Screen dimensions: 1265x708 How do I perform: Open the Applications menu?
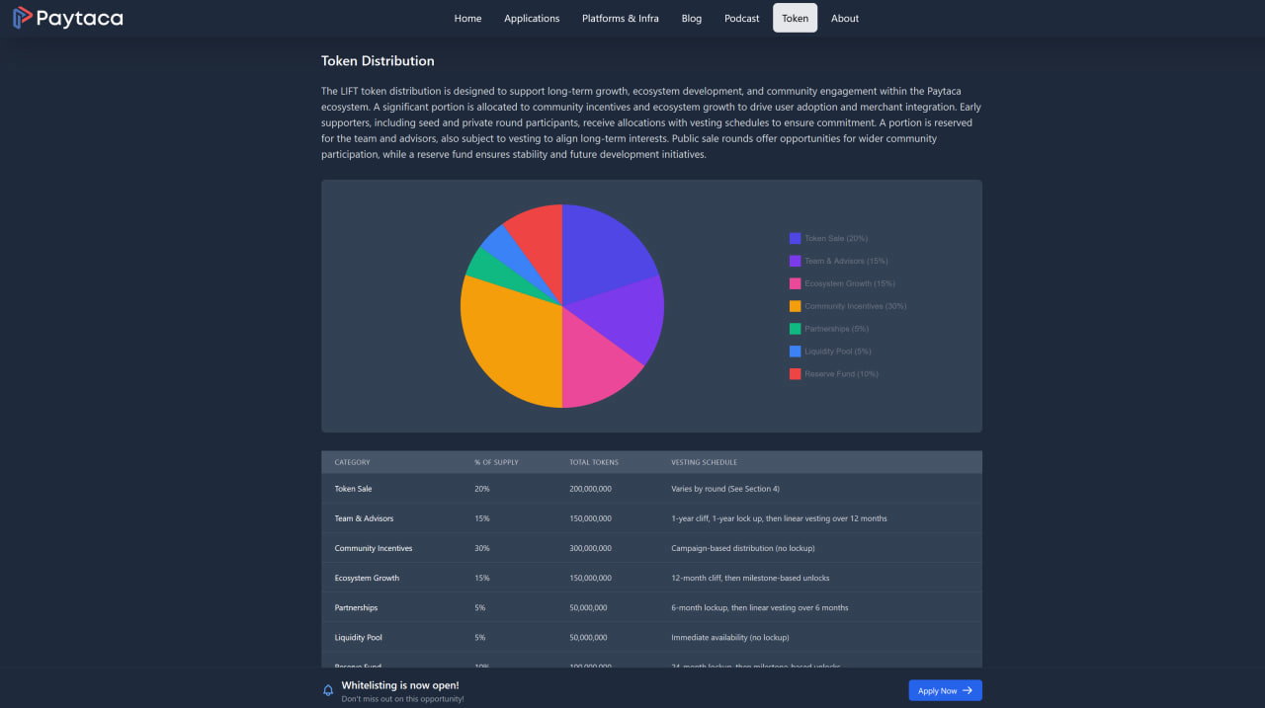(x=532, y=18)
